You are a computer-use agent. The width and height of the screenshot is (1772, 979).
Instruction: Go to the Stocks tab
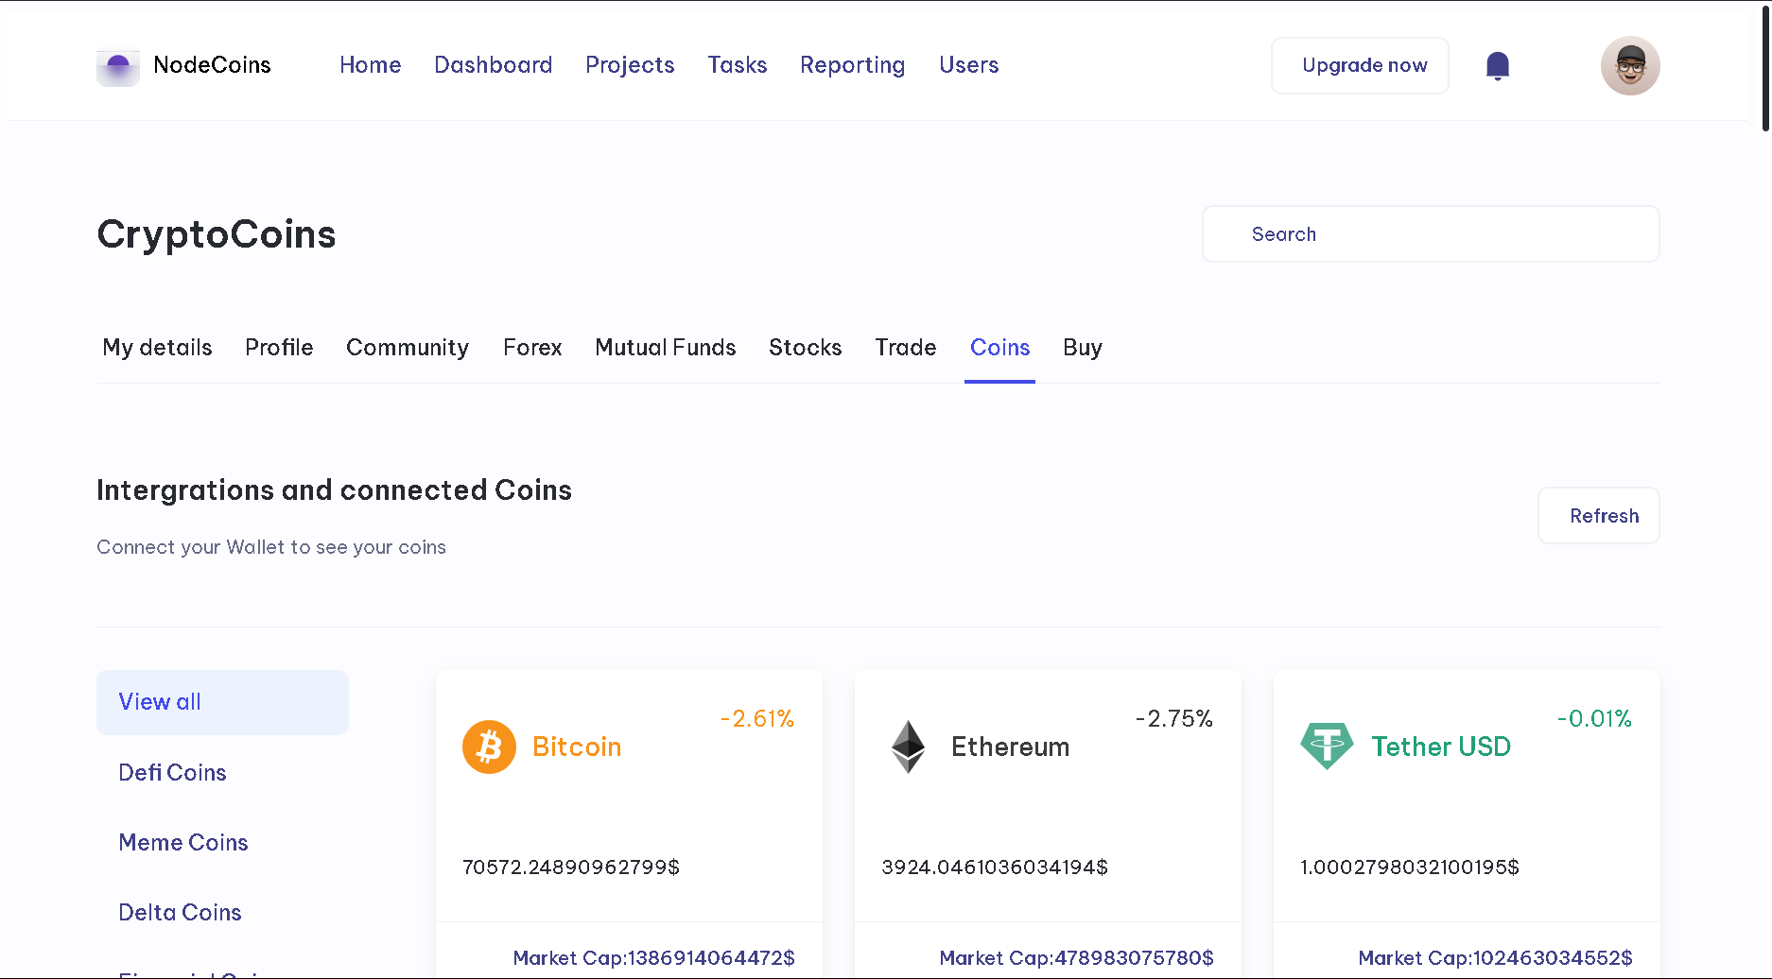coord(805,348)
